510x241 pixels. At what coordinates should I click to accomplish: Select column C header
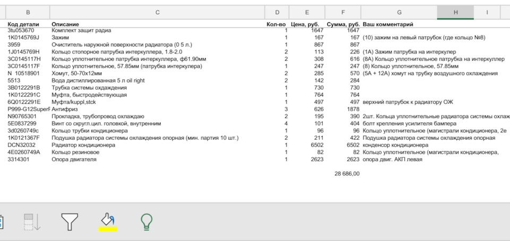point(157,12)
